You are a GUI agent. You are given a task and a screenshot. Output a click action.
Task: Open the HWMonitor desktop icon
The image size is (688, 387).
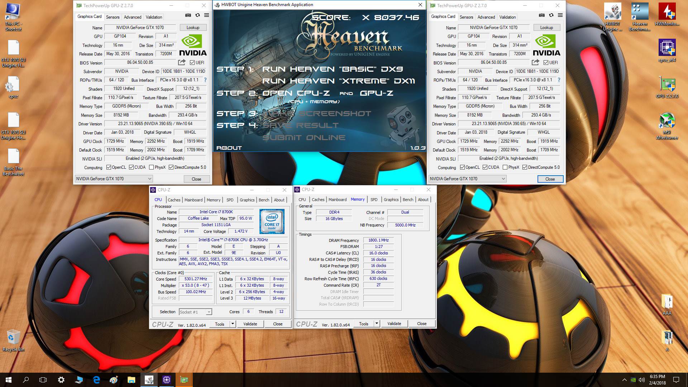point(667,14)
